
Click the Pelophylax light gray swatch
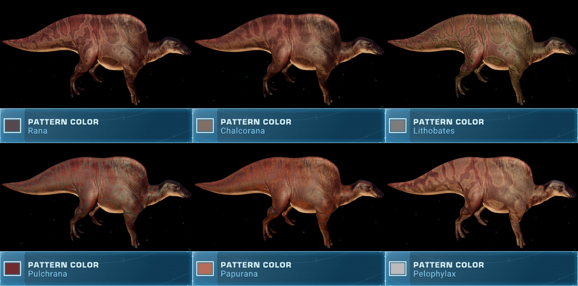398,269
